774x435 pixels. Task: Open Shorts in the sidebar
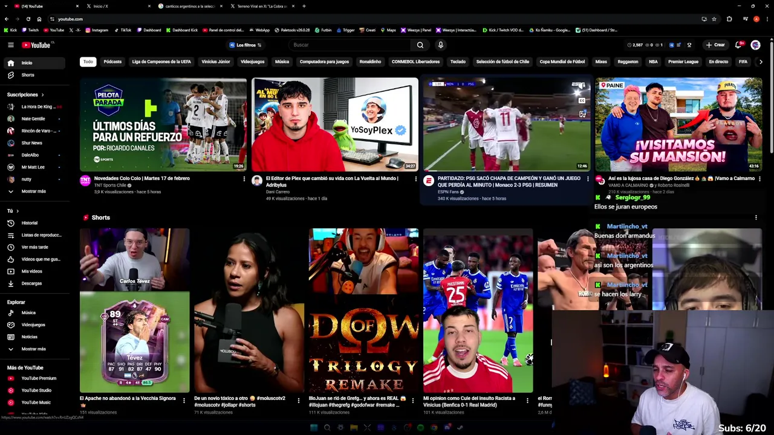[x=35, y=75]
